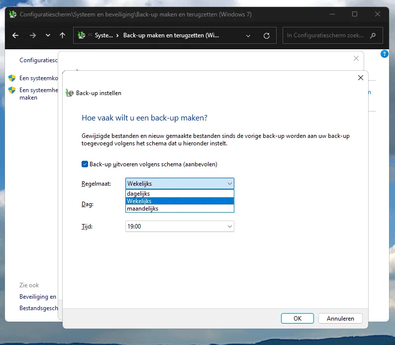
Task: Confirm schedule with OK button
Action: (x=297, y=319)
